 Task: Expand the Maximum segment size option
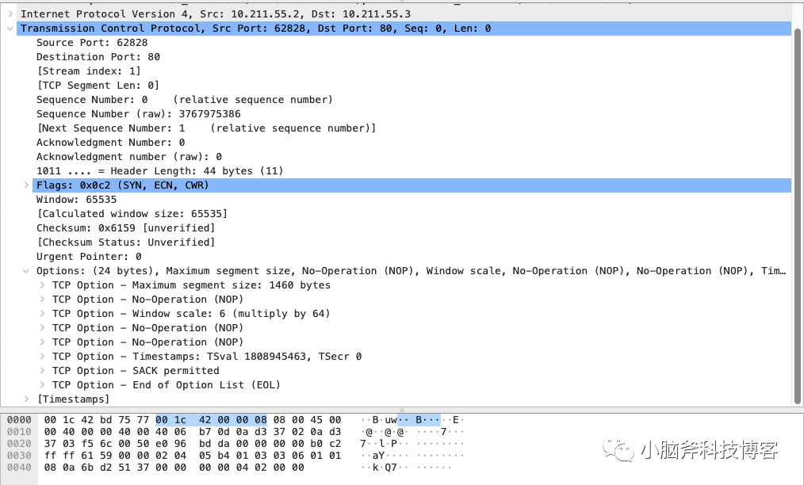(x=42, y=285)
